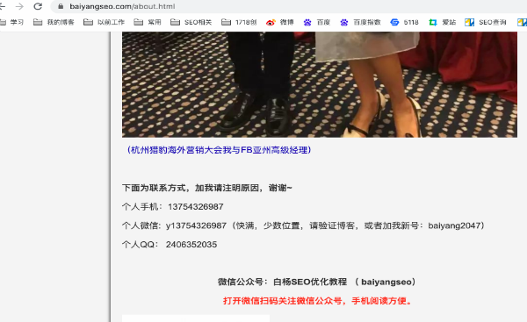Click the phone number 13754326987
This screenshot has height=322, width=527.
pos(196,206)
